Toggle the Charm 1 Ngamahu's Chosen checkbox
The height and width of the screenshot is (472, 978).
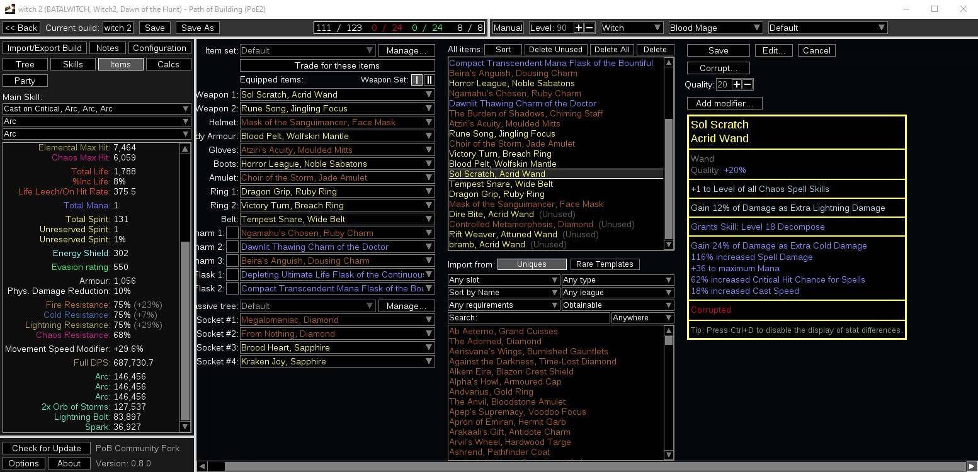pyautogui.click(x=232, y=233)
